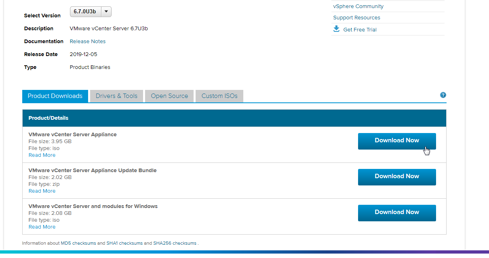Open the Open Source tab
This screenshot has height=258, width=489.
click(169, 96)
